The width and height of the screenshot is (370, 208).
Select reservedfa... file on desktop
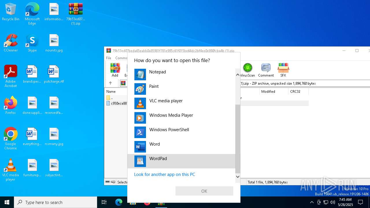[54, 106]
